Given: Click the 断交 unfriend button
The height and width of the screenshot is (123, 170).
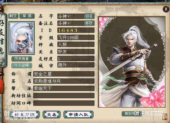Looking at the screenshot, I should point(13,16).
